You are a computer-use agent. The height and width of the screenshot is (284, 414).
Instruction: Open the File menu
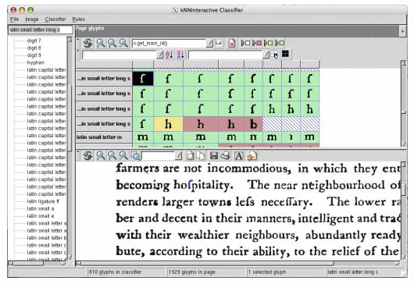click(x=14, y=20)
